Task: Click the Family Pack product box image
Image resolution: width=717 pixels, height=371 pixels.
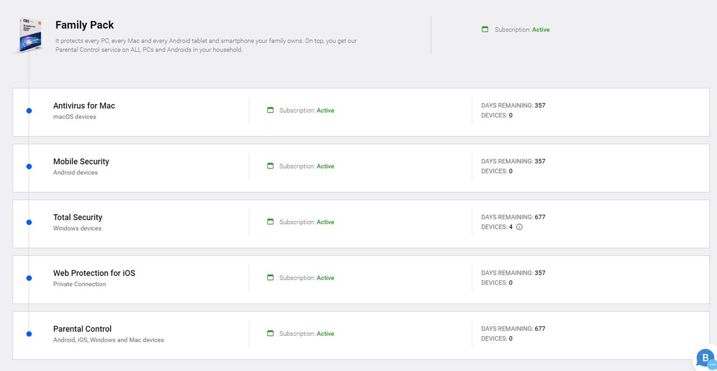Action: 29,35
